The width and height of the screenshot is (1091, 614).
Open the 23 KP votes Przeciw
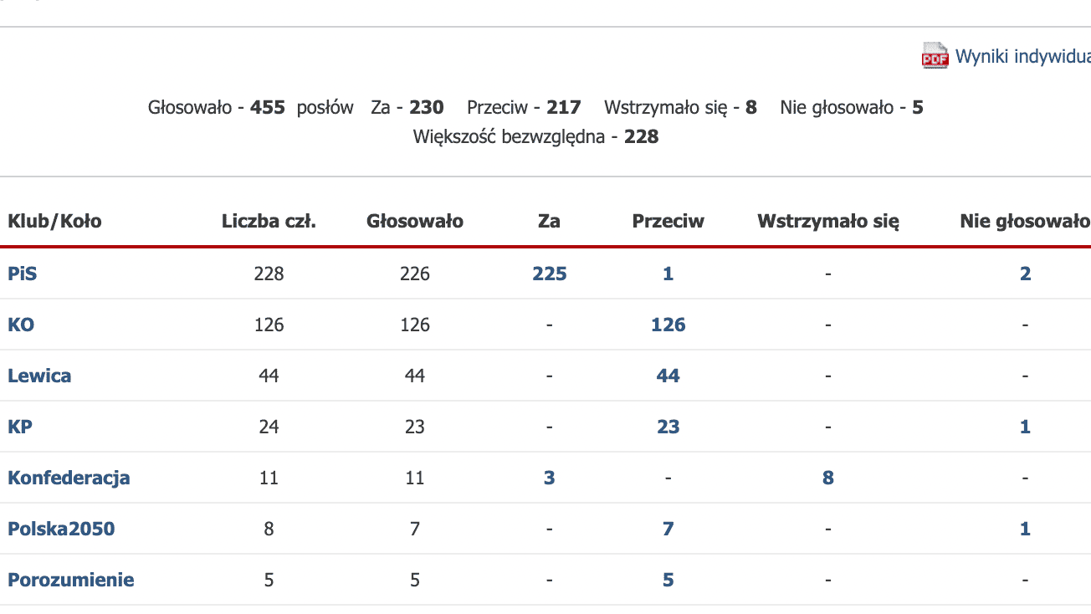[x=668, y=427]
